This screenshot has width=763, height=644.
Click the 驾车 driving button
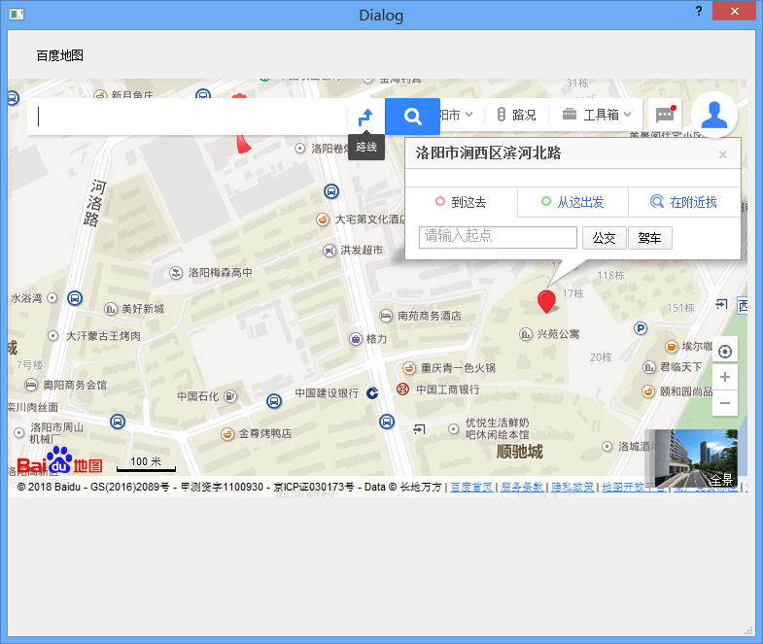(x=649, y=238)
